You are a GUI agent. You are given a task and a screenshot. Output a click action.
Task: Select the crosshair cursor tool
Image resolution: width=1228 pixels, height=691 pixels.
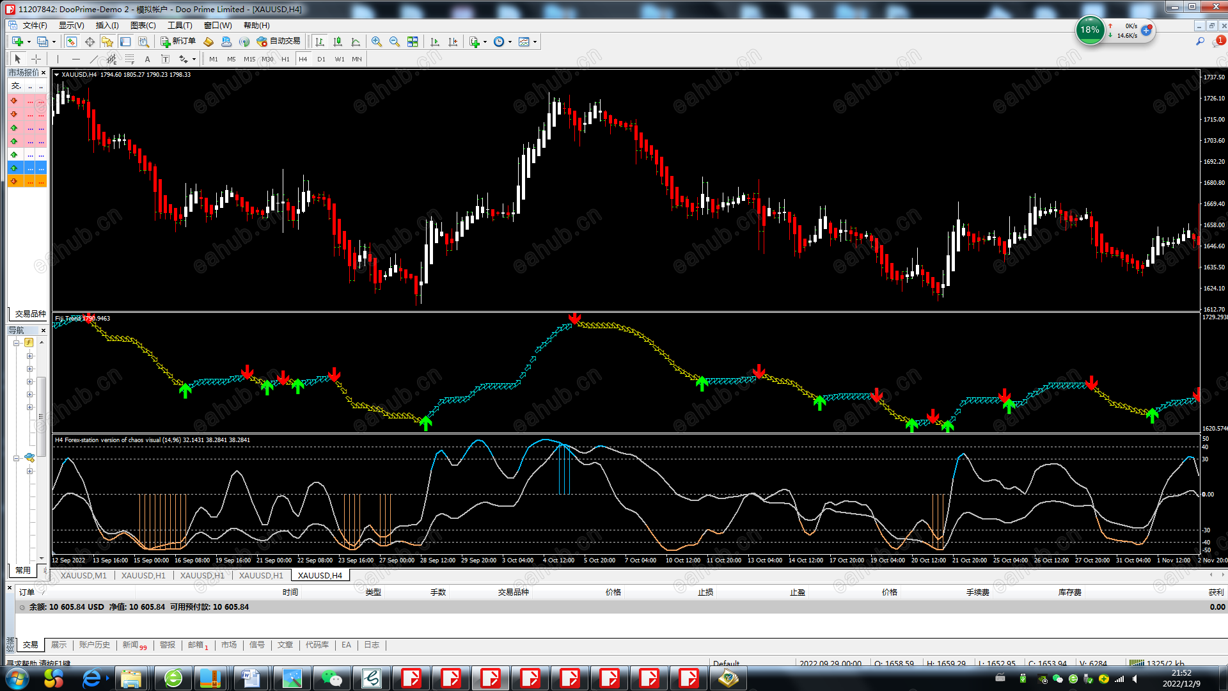coord(36,59)
